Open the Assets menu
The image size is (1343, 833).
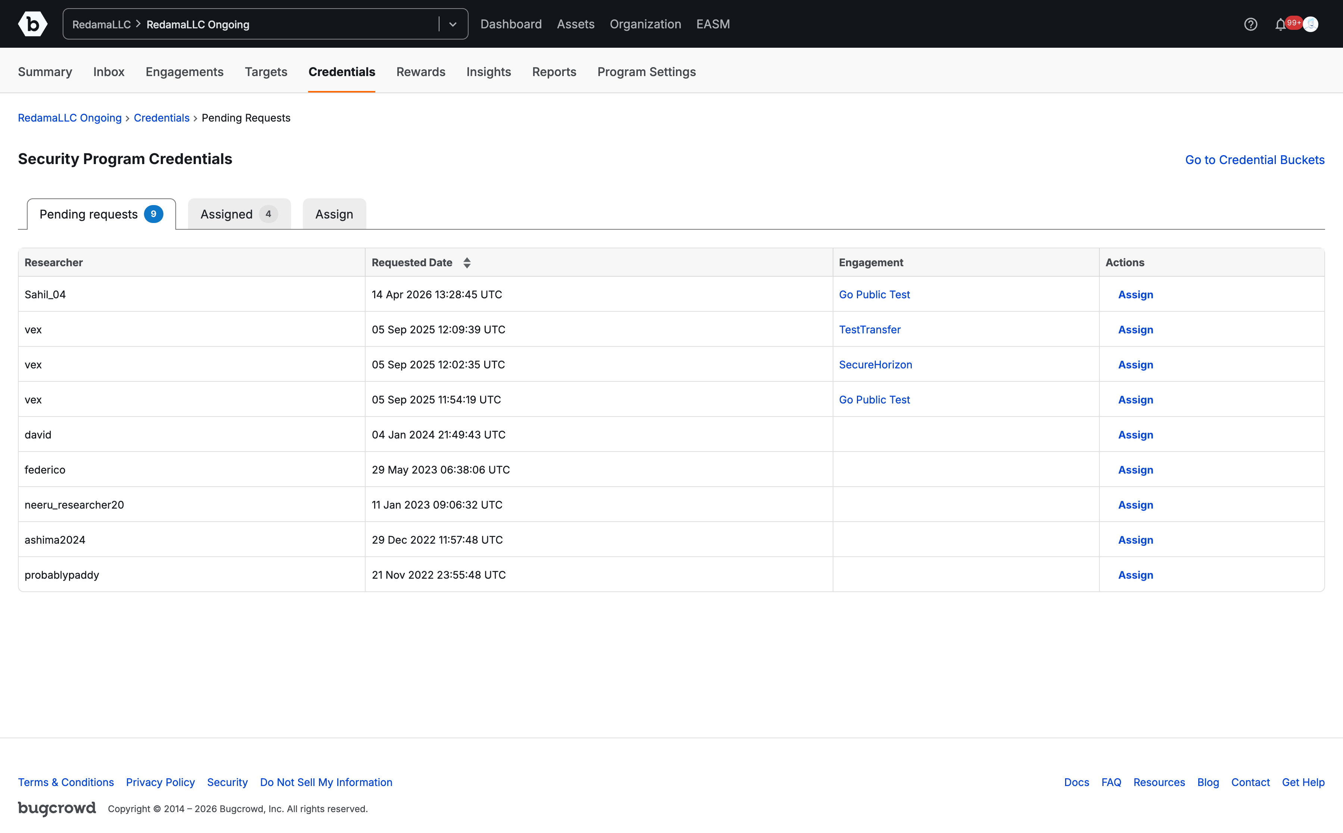(575, 24)
